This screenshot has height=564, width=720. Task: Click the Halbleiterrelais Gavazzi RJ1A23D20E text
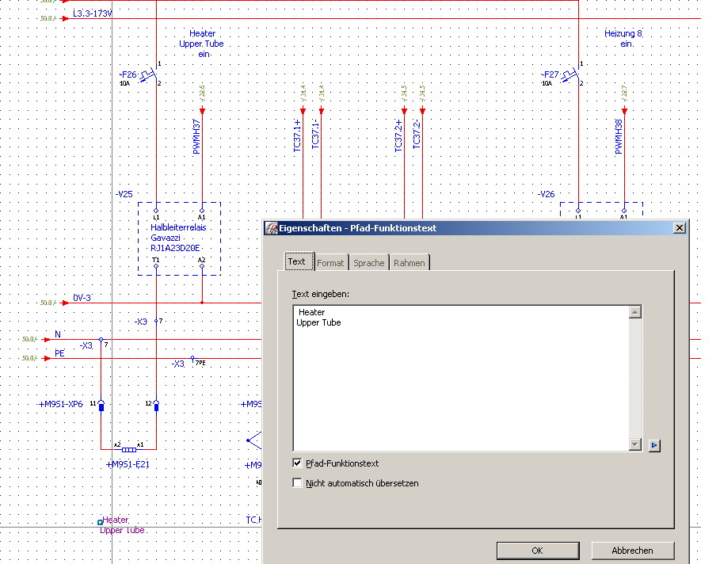click(178, 238)
